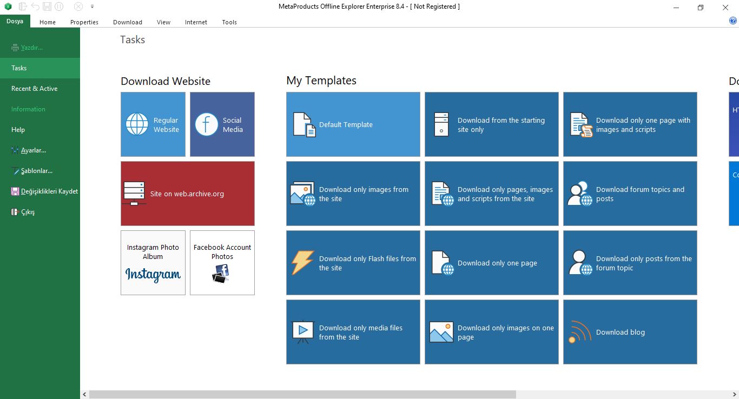Click the people icon on forum topics and posts tile

[579, 194]
